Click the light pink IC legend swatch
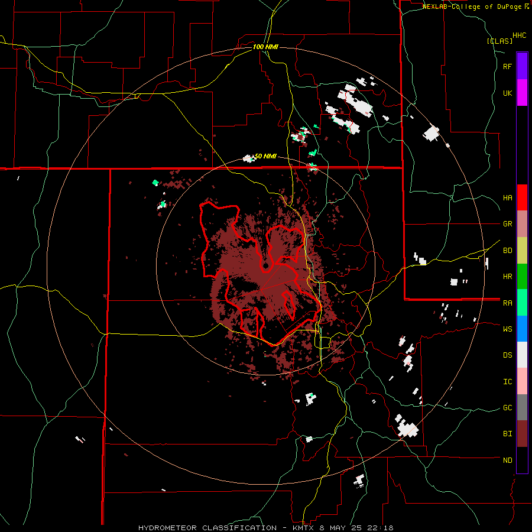This screenshot has width=532, height=532. coord(522,381)
